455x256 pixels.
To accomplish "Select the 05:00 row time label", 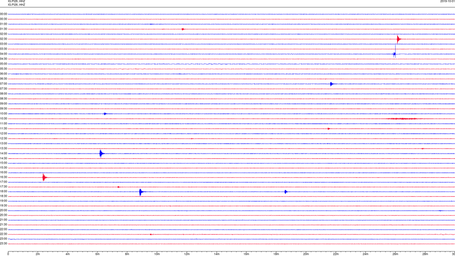I will [3, 64].
